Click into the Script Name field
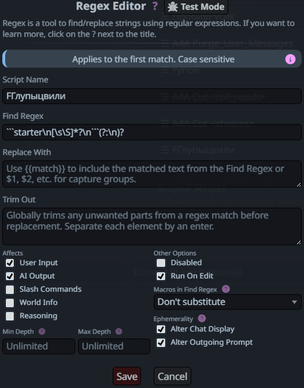The width and height of the screenshot is (304, 388). tap(152, 96)
